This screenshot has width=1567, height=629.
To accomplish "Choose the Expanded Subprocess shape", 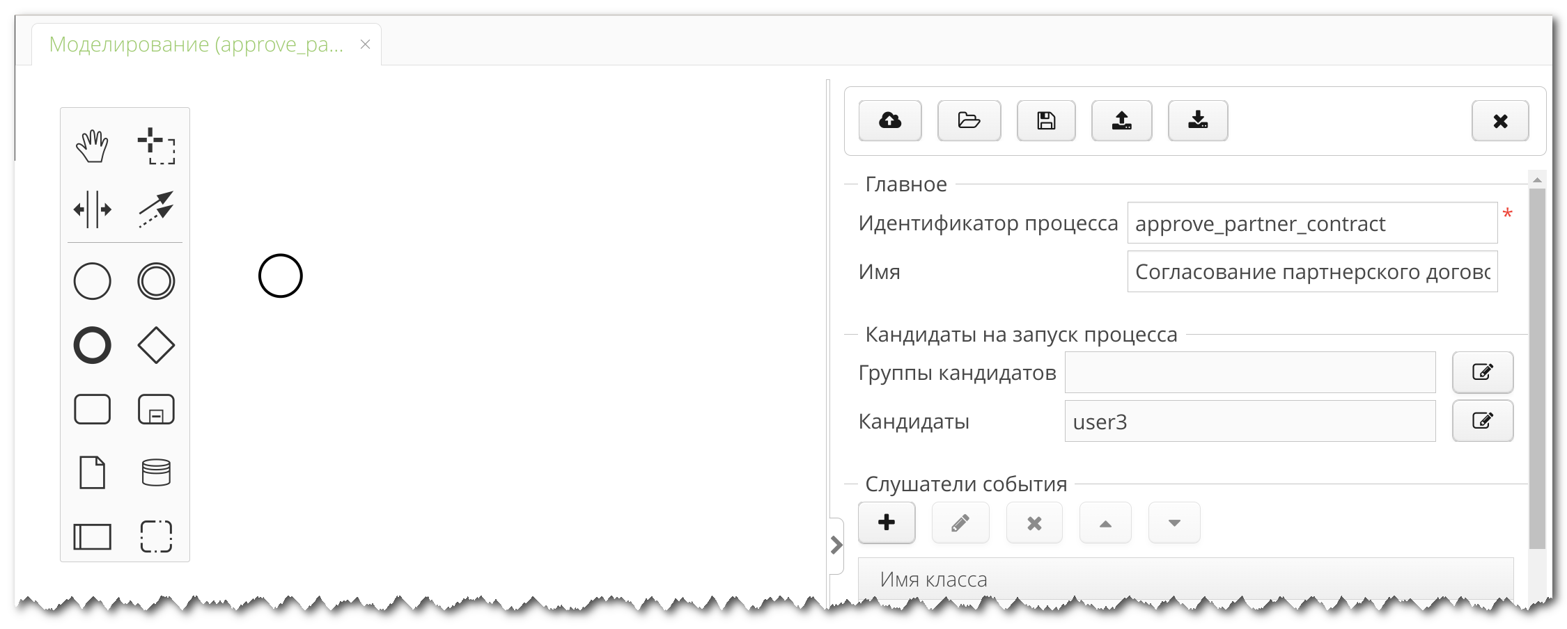I will click(156, 409).
